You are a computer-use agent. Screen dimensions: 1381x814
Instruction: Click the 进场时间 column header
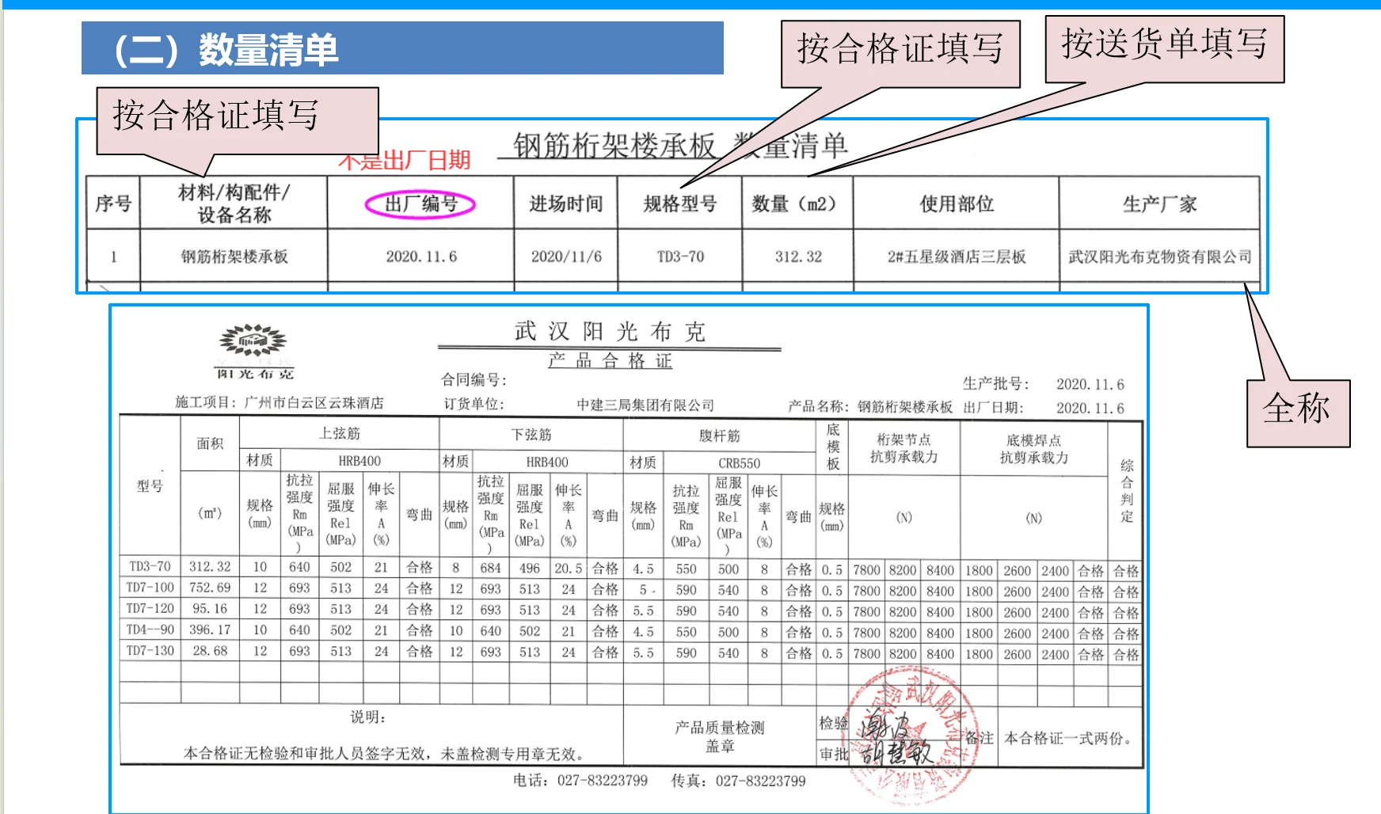click(x=565, y=204)
